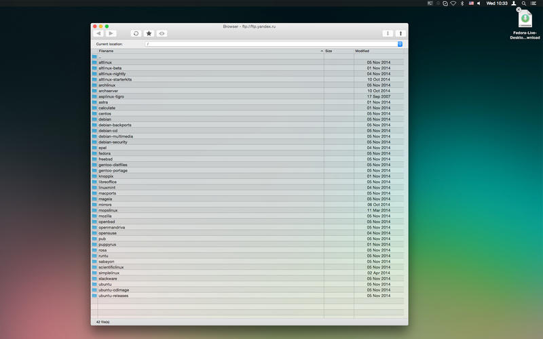Open Spotlight search in the menu bar
The width and height of the screenshot is (543, 339).
coord(523,3)
